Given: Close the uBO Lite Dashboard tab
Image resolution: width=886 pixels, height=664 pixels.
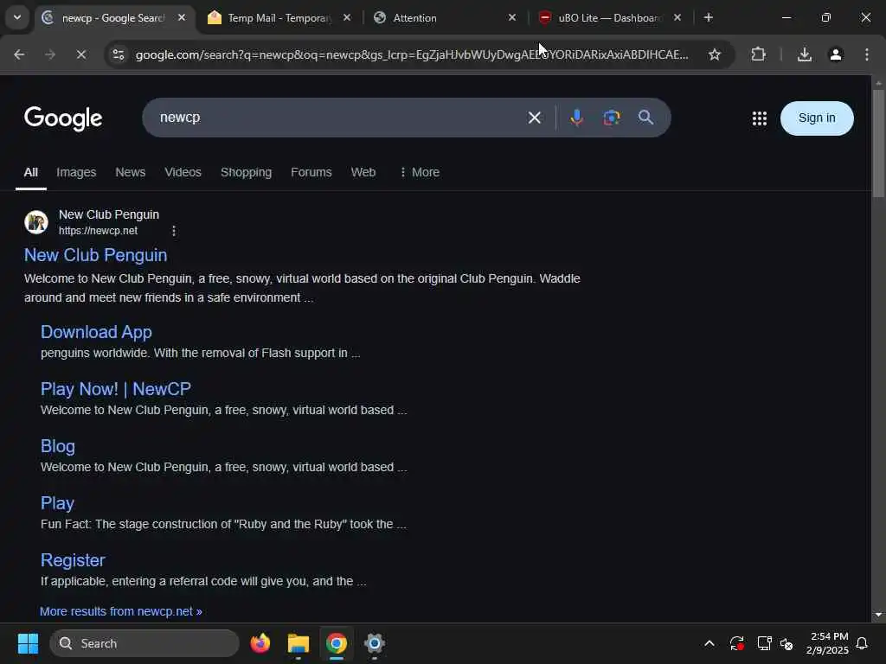Looking at the screenshot, I should (x=677, y=17).
